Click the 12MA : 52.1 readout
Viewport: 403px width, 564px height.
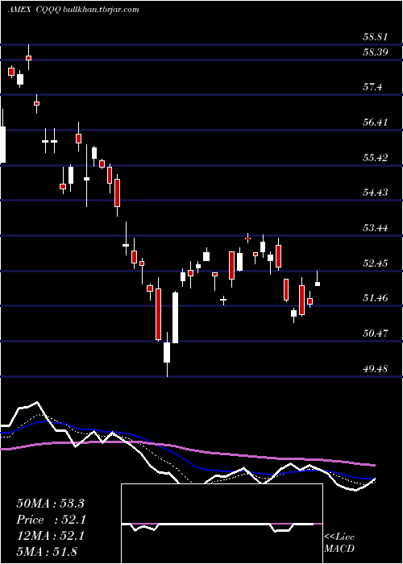point(50,536)
